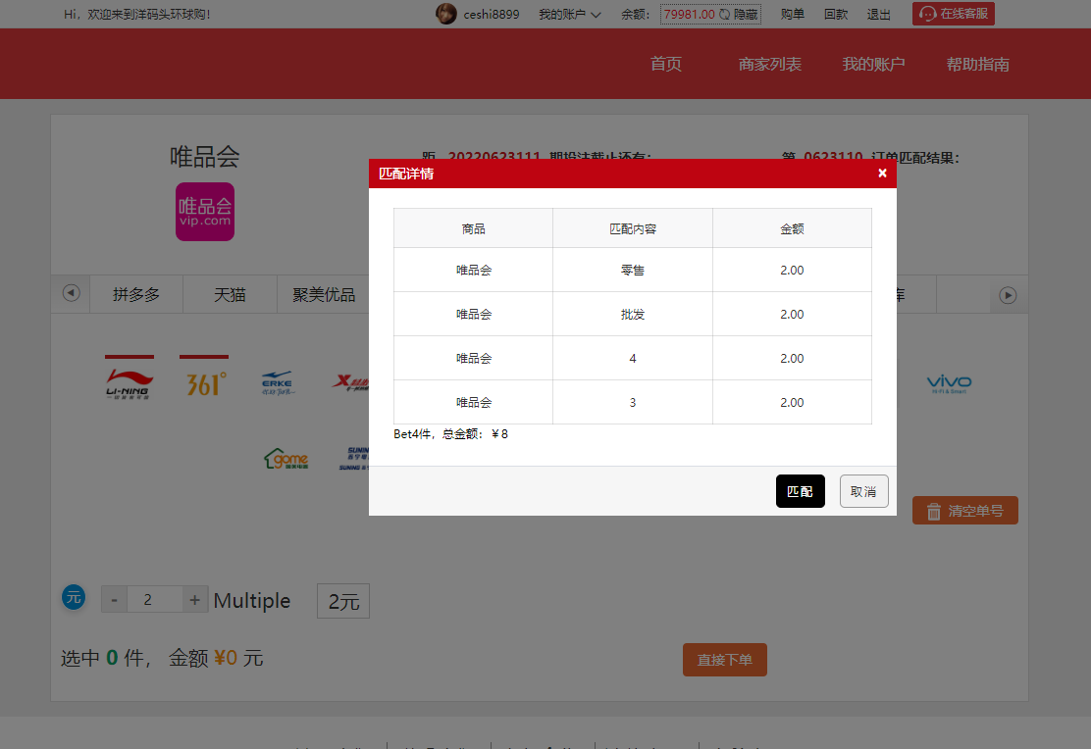Switch to the 聚美优品 merchant tab
1091x749 pixels.
pos(324,295)
